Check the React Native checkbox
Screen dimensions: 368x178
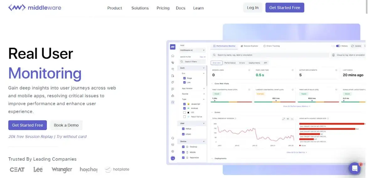(184, 117)
